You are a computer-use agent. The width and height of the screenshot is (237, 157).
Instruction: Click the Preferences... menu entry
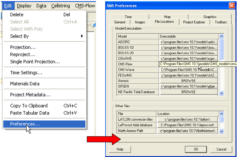pos(44,124)
